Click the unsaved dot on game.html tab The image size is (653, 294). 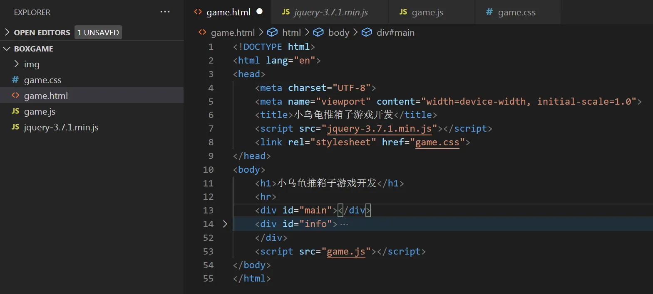coord(260,12)
